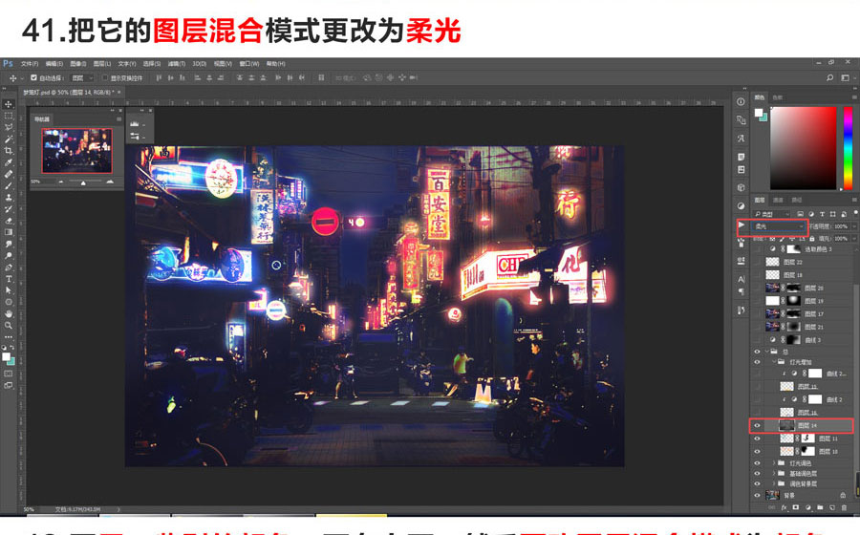The image size is (860, 535).
Task: Select the Zoom tool
Action: [x=9, y=326]
